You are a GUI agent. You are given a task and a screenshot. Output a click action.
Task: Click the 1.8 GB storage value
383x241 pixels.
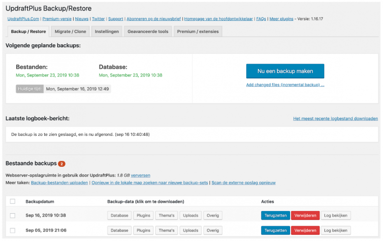(123, 175)
